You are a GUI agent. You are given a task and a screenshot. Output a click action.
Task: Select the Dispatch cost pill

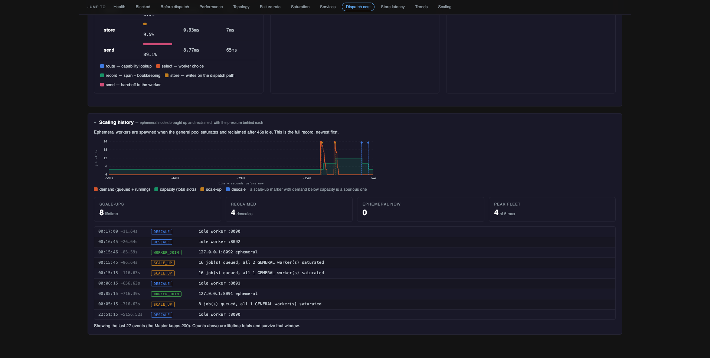click(x=358, y=7)
